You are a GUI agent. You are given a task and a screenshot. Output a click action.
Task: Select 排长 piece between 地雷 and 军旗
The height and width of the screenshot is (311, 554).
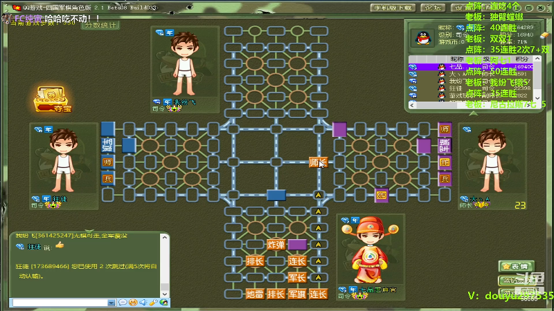tap(276, 294)
